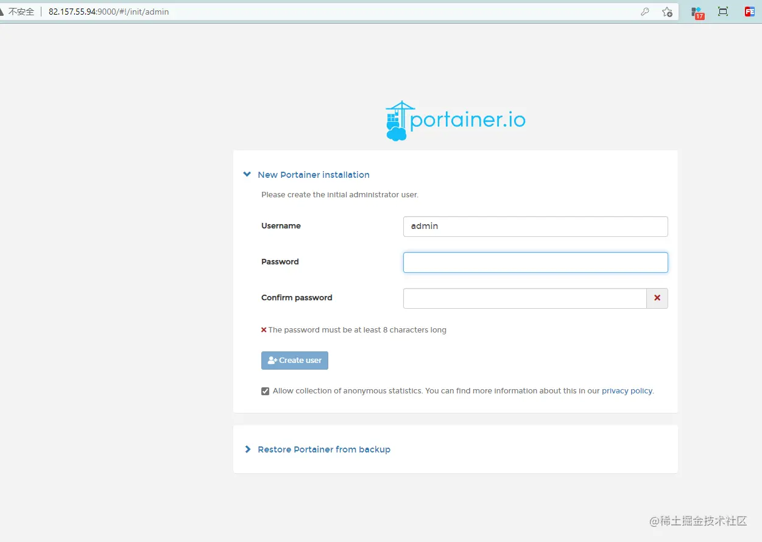
Task: Open the red FE extension icon
Action: click(749, 12)
